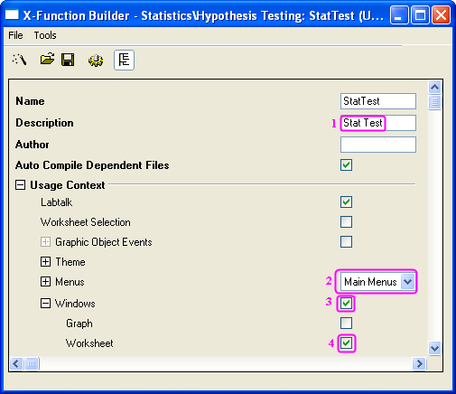Click the window icon in the title bar
456x394 pixels.
tap(12, 14)
